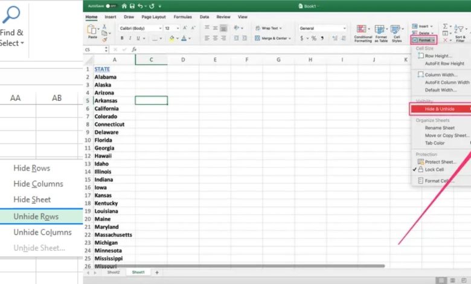Open the Format dropdown in Cells group
471x284 pixels.
[423, 40]
